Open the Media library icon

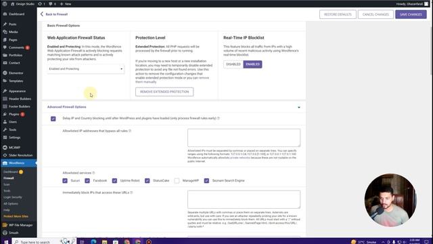tap(5, 32)
